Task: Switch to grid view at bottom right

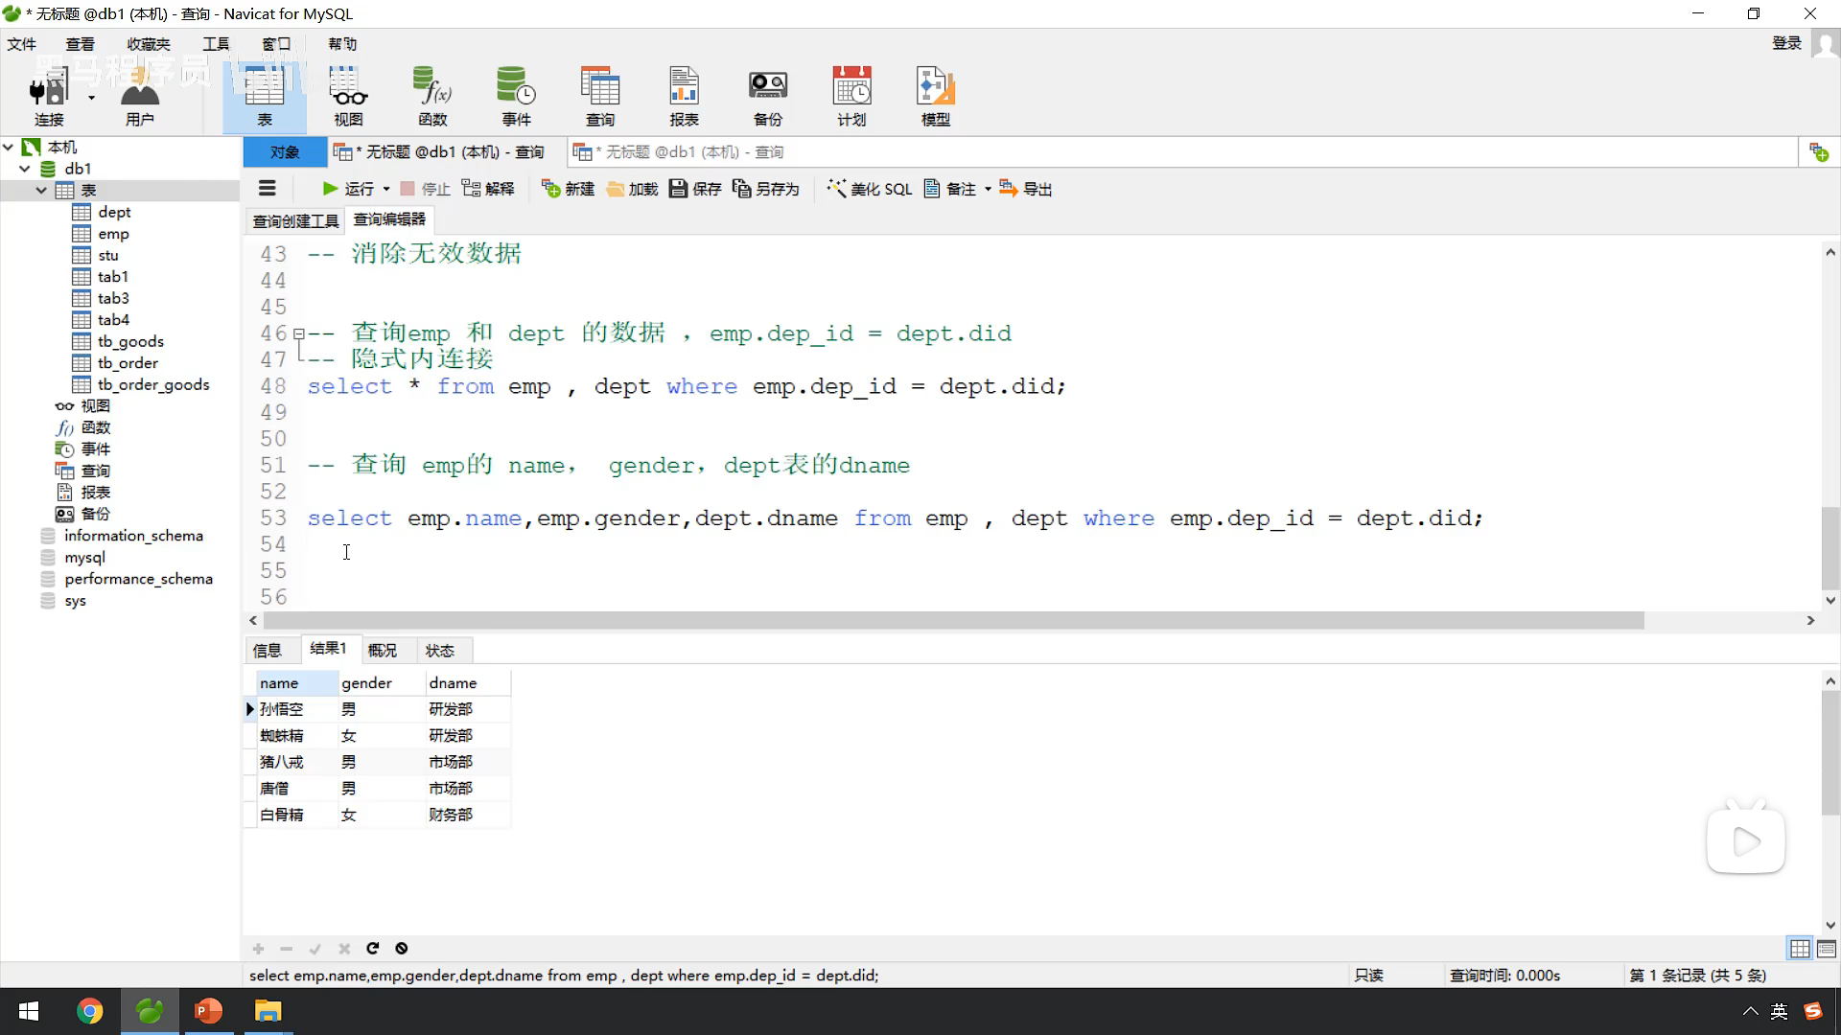Action: pos(1800,949)
